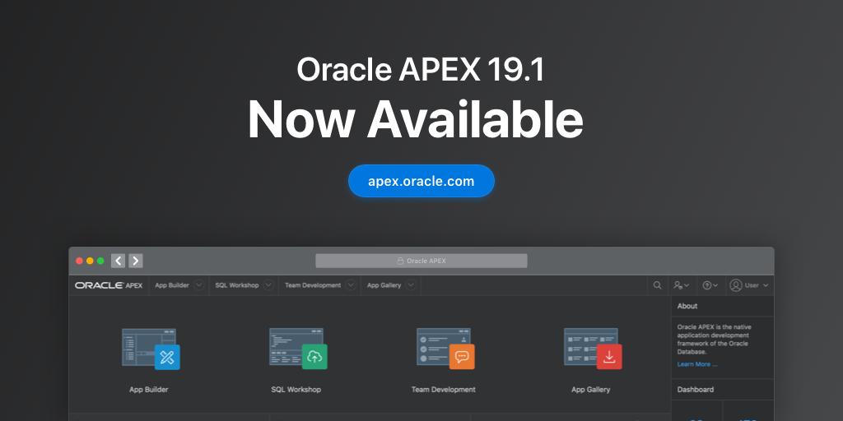843x421 pixels.
Task: Open the User account menu
Action: (x=749, y=285)
